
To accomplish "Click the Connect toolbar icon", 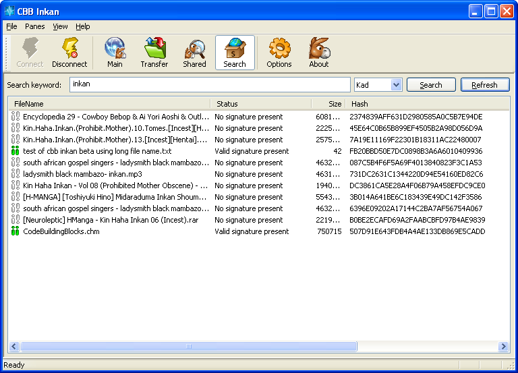I will (30, 49).
